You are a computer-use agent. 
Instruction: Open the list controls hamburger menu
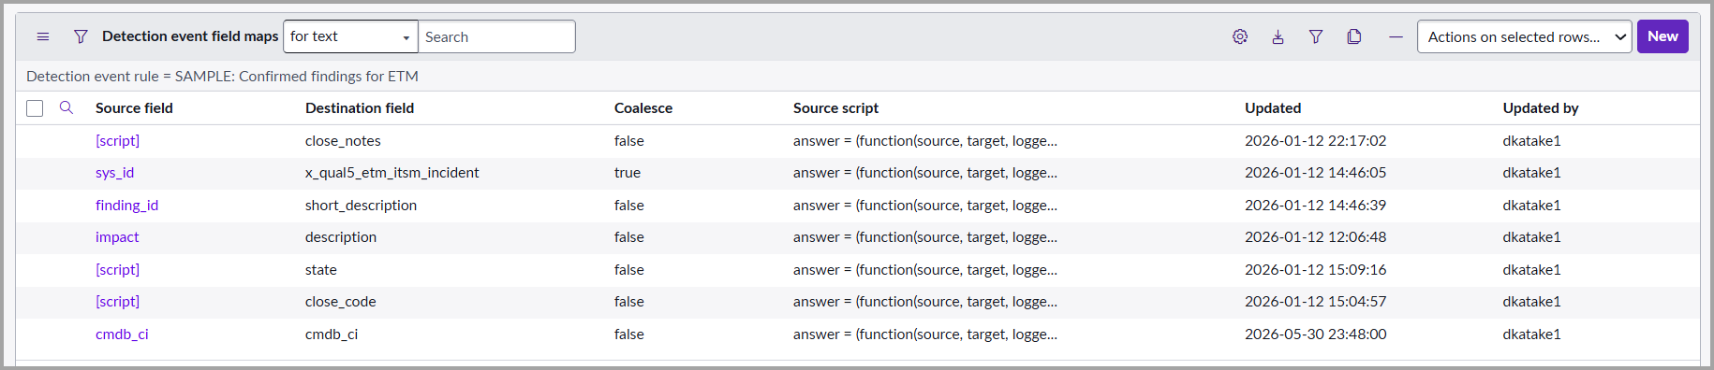click(x=43, y=36)
